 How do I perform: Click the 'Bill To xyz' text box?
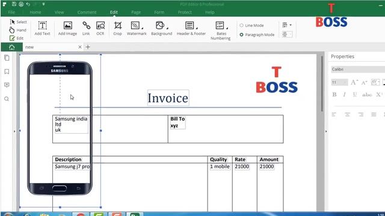pyautogui.click(x=178, y=122)
